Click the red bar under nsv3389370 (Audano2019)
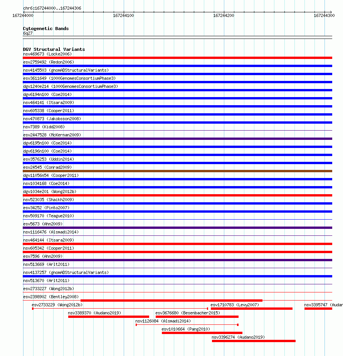Image resolution: width=343 pixels, height=356 pixels. point(109,317)
